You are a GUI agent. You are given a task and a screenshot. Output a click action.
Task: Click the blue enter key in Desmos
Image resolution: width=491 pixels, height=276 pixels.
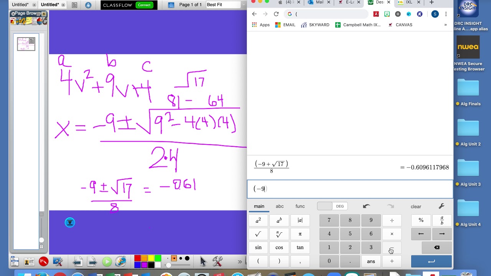click(431, 261)
